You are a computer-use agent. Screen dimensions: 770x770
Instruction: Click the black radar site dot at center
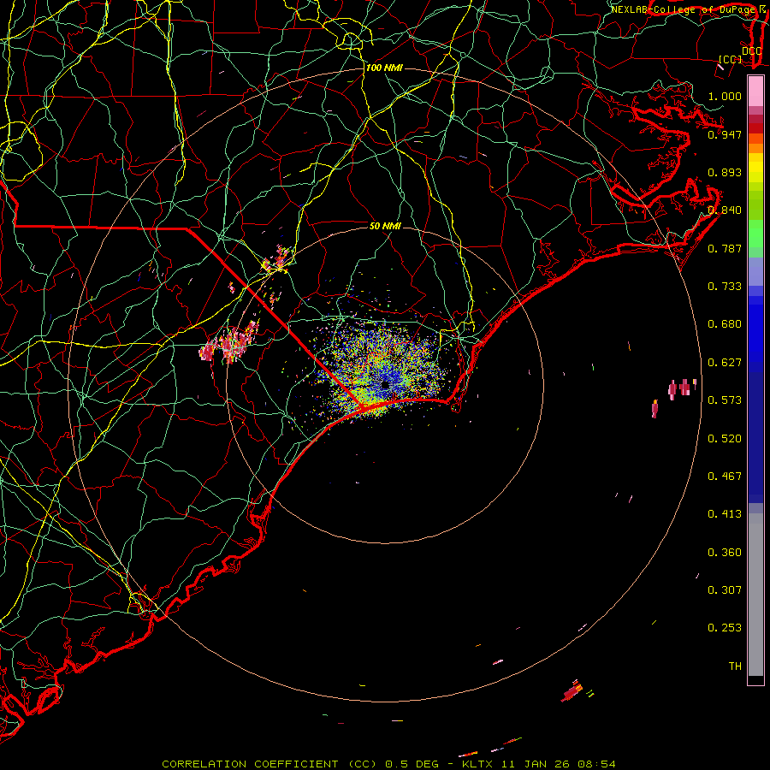coord(385,385)
